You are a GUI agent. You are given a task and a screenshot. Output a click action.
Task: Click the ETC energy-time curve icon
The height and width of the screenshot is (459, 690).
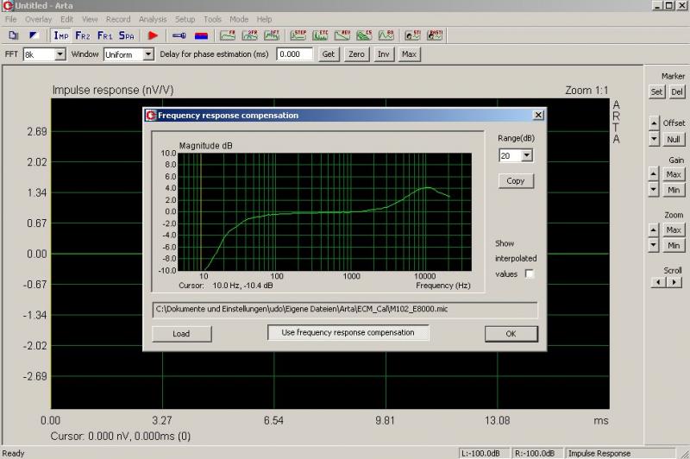[321, 35]
